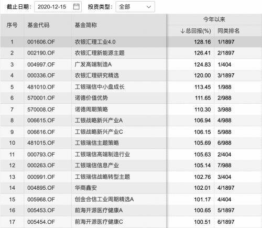The width and height of the screenshot is (262, 228).
Task: Select fund code 001606.OF
Action: pos(41,42)
